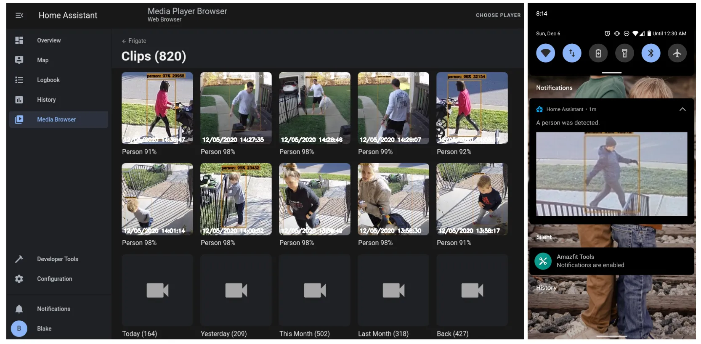Open the 14:27:35 Person 98% clip thumbnail
This screenshot has width=701, height=344.
(x=236, y=108)
